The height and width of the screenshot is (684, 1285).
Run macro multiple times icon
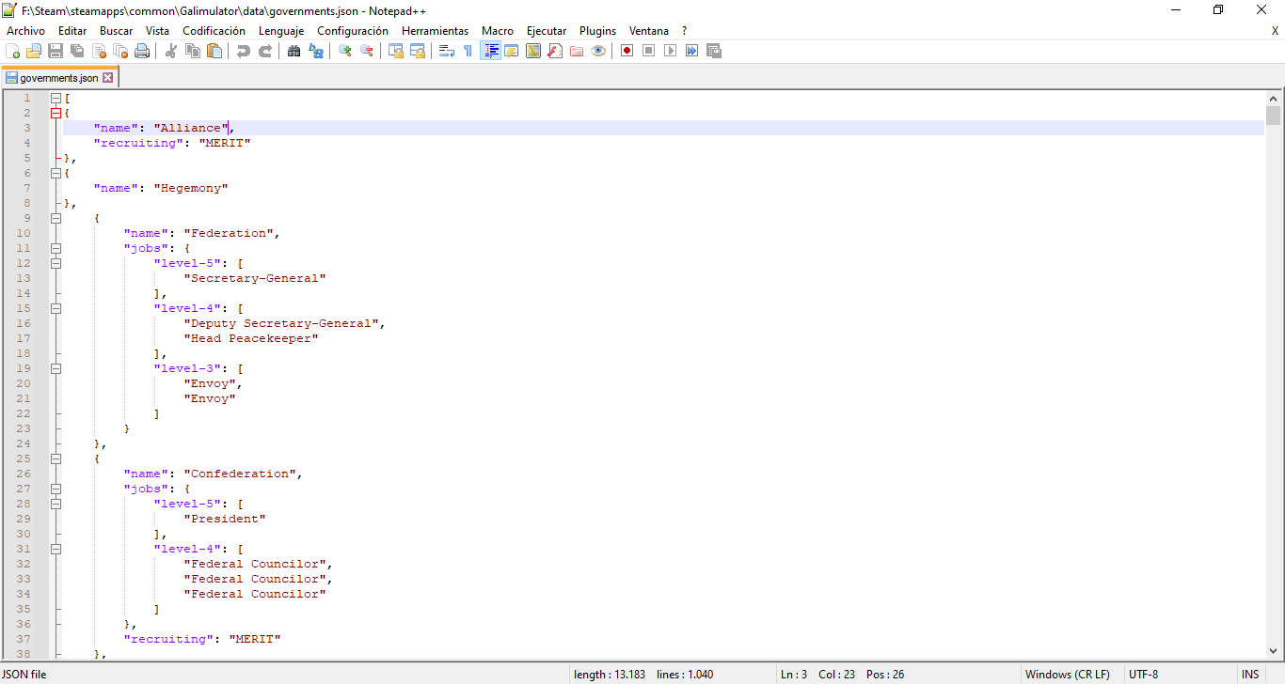click(692, 51)
